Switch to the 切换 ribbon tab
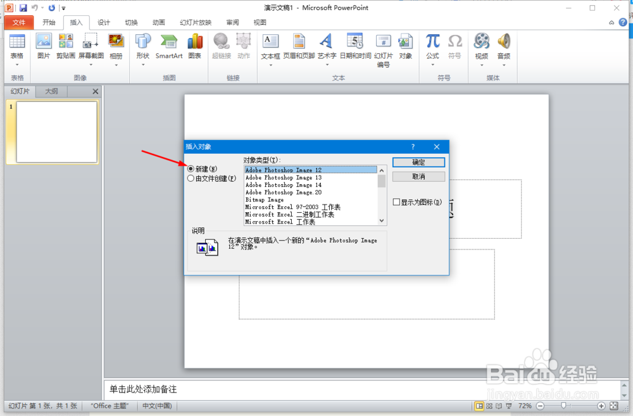The image size is (633, 416). (131, 22)
